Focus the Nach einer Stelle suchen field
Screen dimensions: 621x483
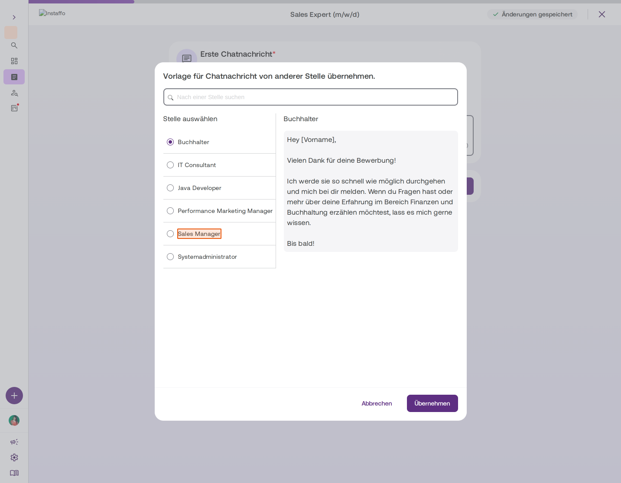tap(311, 97)
